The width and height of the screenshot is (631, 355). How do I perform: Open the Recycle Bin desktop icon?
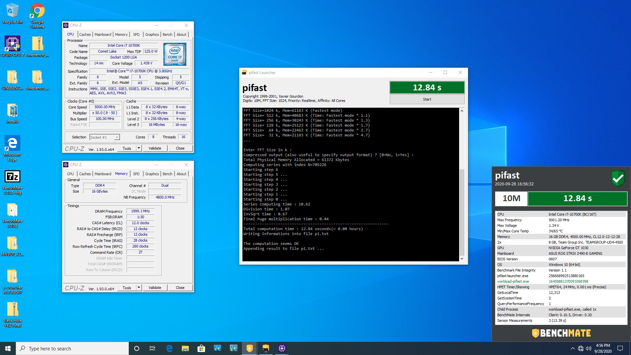[x=12, y=13]
